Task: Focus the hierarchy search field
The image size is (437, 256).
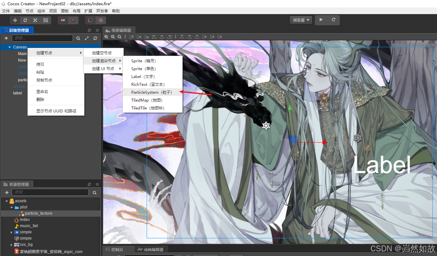Action: tap(42, 38)
